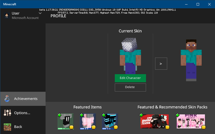215x134 pixels.
Task: Expand the User account dropdown chevron
Action: tap(40, 13)
